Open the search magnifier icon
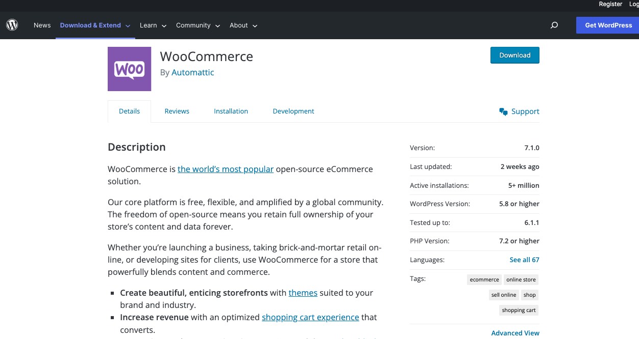Viewport: 639px width, 339px height. [x=554, y=25]
